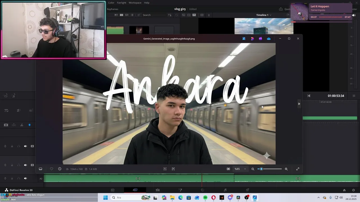
Task: Activate text recognition on the photo
Action: pos(173,169)
